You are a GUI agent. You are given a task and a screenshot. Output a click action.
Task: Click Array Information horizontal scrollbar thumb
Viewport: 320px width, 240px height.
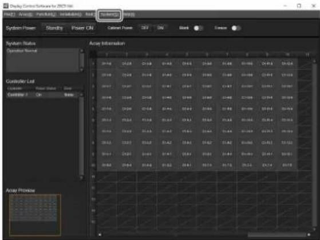[x=276, y=235]
